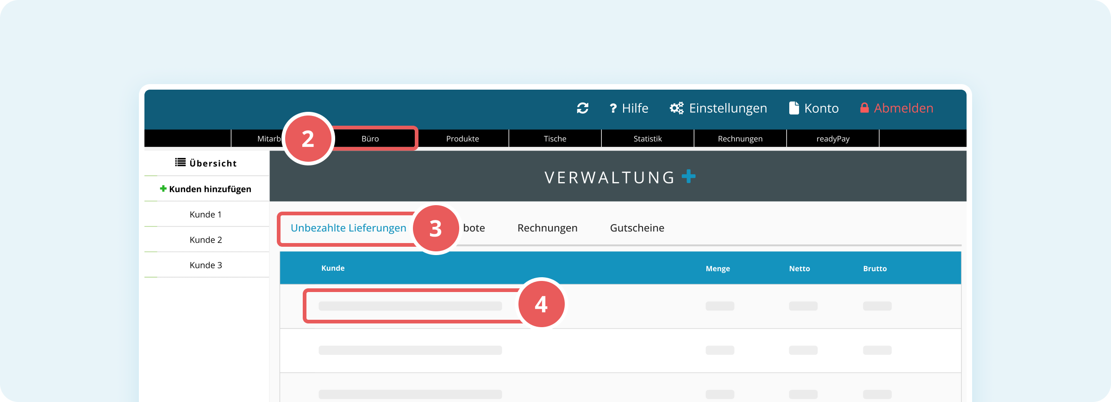Open the Produkte menu
The image size is (1111, 402).
pos(462,139)
